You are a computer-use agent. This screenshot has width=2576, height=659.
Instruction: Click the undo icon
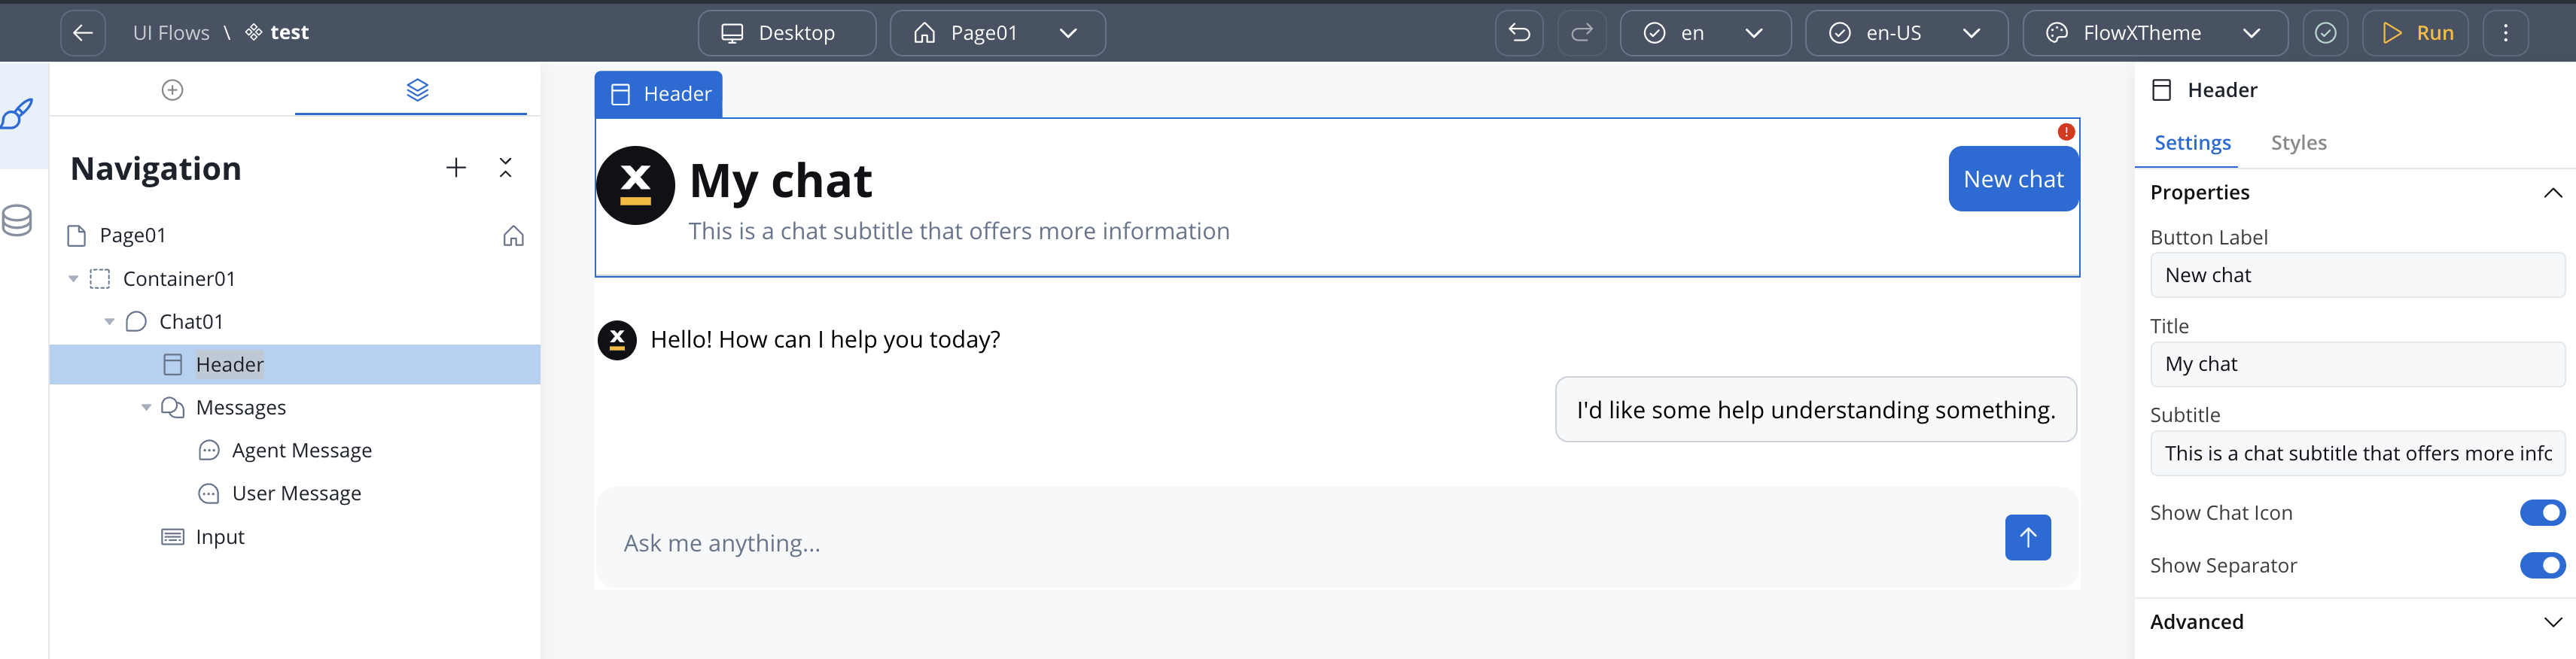pos(1519,33)
